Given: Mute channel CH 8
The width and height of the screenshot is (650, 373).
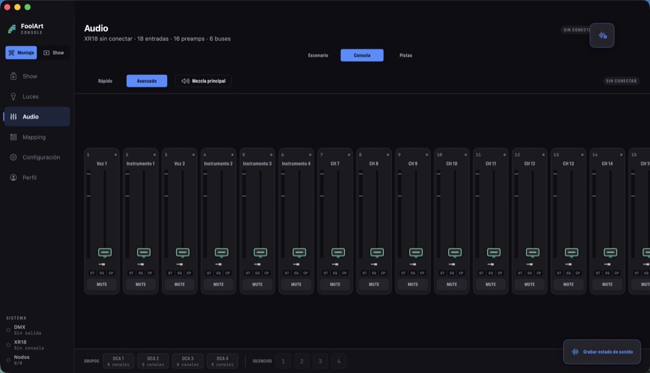Looking at the screenshot, I should coord(374,284).
